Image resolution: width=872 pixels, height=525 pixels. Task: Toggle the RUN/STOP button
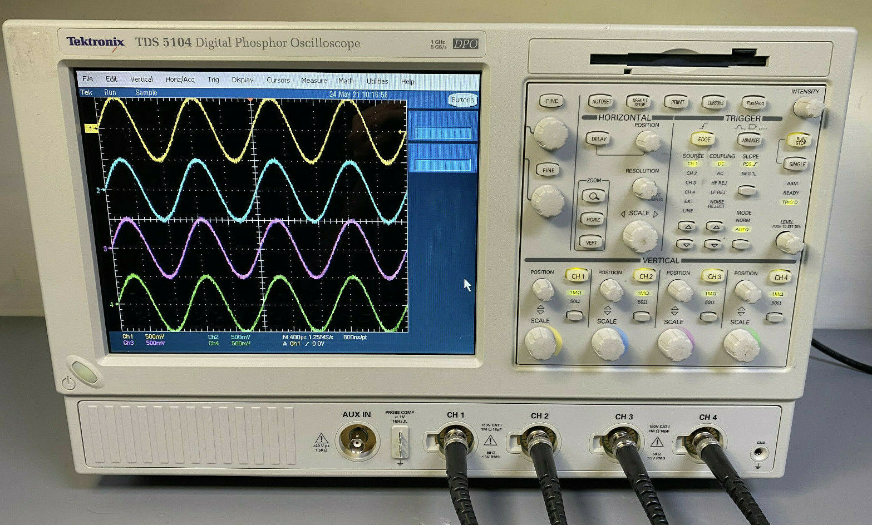(x=800, y=141)
